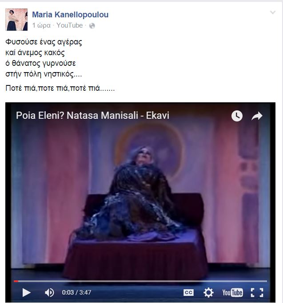
Task: Open the video on YouTube via the logo
Action: pyautogui.click(x=232, y=292)
